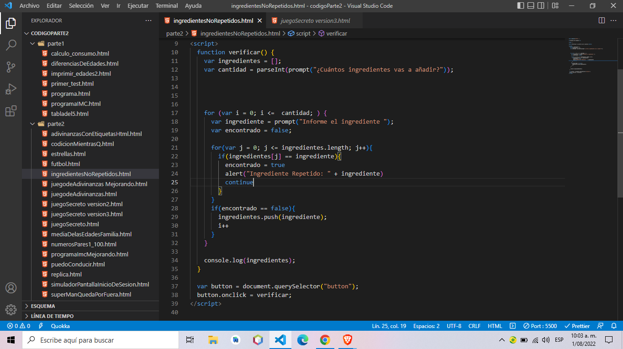
Task: Close the ingredientesNoRepetidos.html tab
Action: pos(259,21)
